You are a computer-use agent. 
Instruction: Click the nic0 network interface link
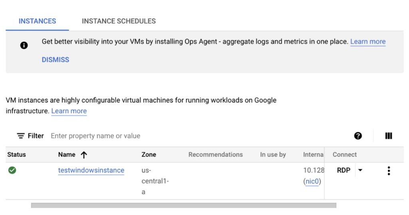click(313, 181)
